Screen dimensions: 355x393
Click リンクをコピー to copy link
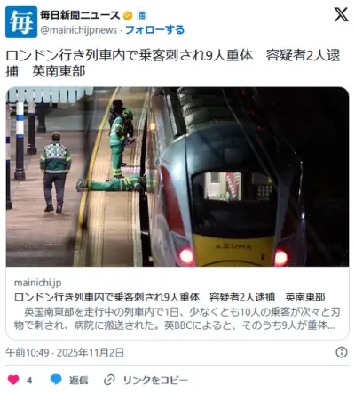tap(155, 380)
